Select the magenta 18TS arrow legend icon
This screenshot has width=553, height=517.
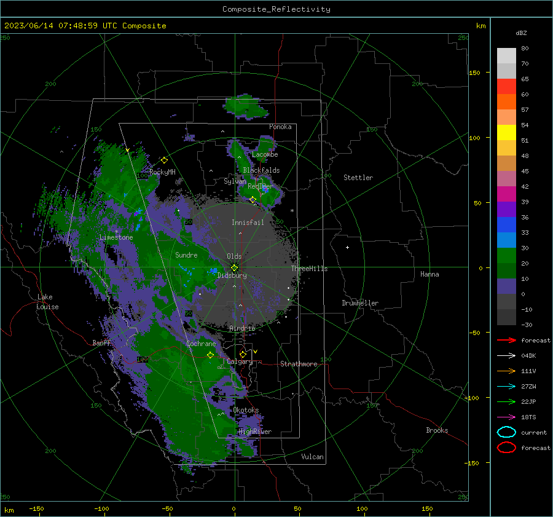[x=506, y=417]
